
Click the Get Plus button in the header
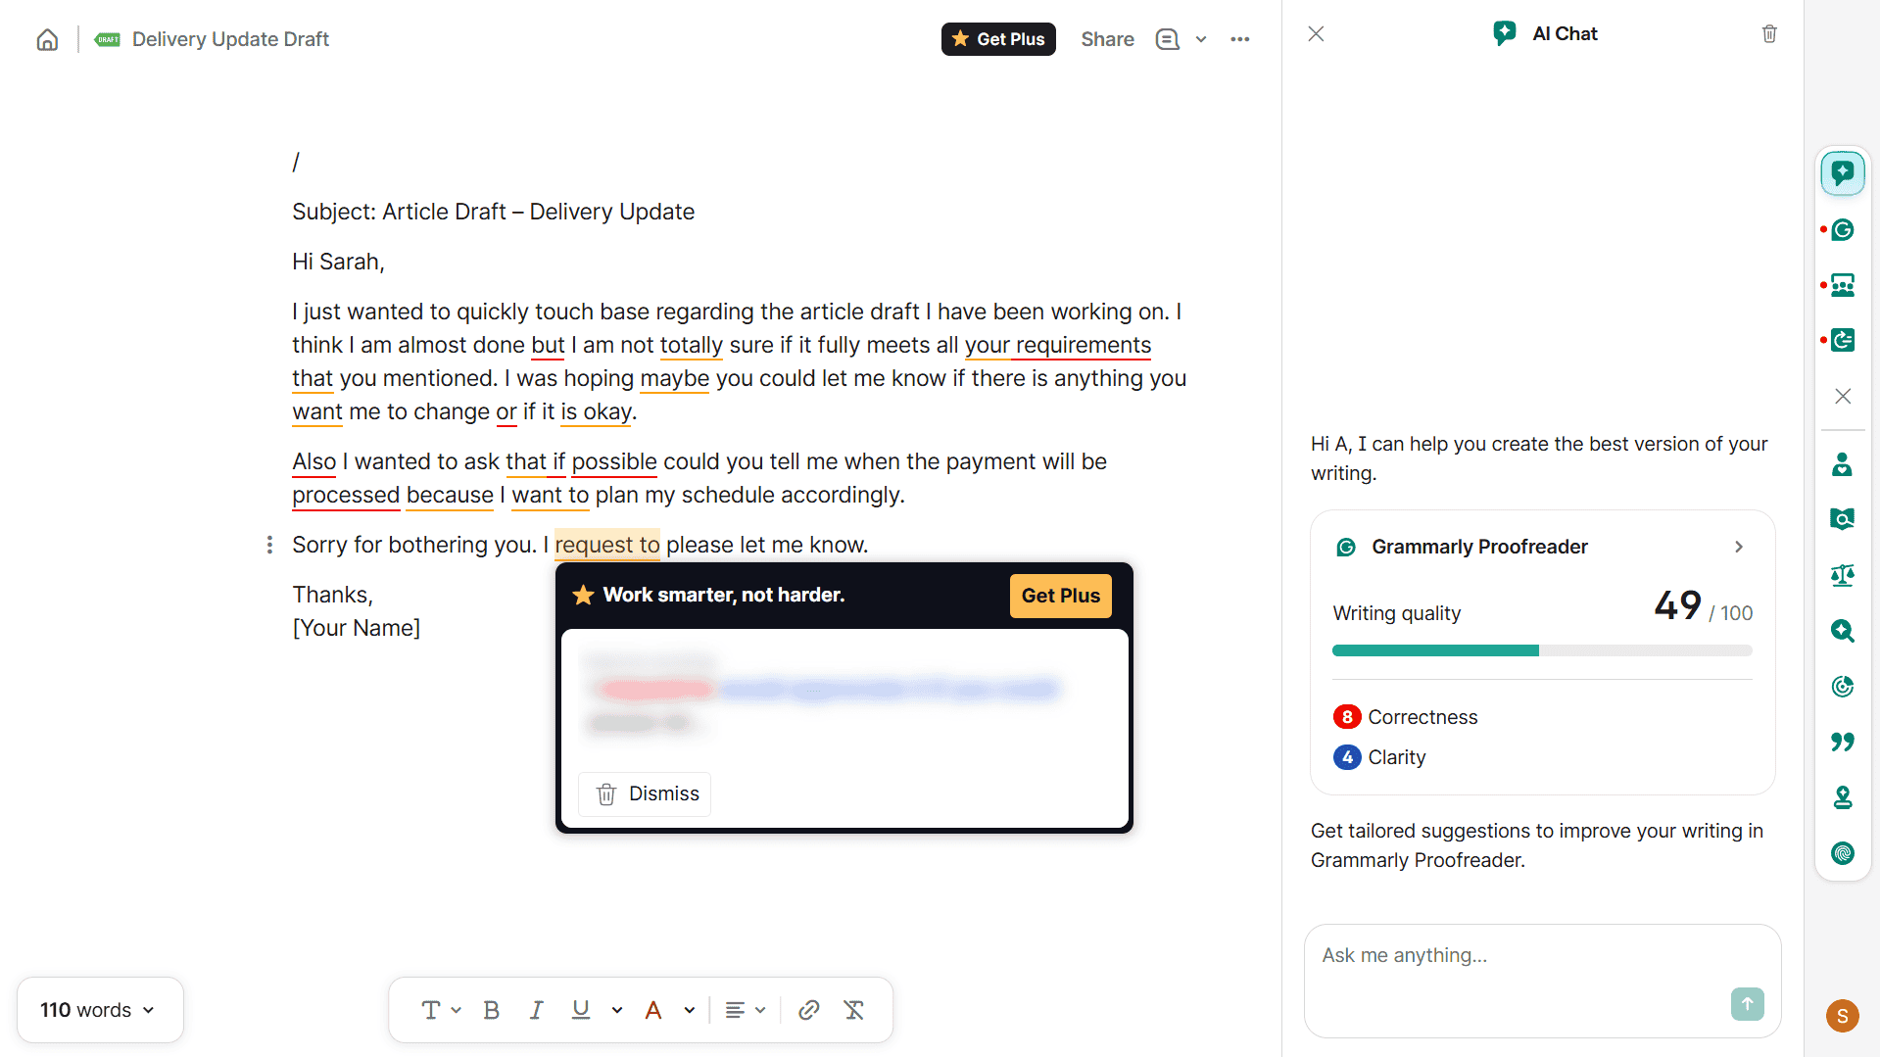998,39
